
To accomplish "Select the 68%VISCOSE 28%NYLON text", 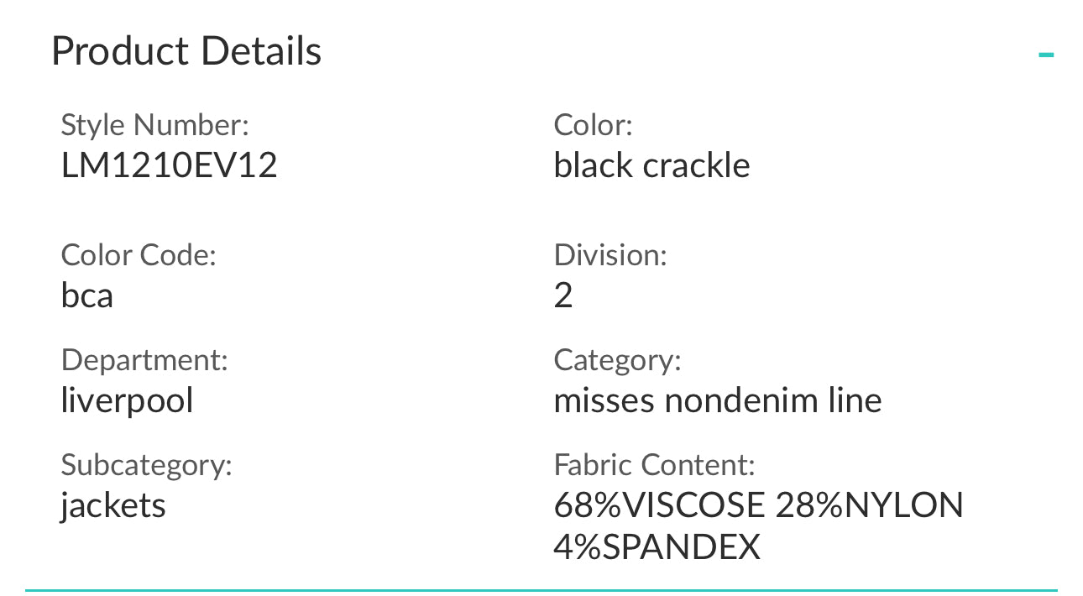I will [758, 505].
